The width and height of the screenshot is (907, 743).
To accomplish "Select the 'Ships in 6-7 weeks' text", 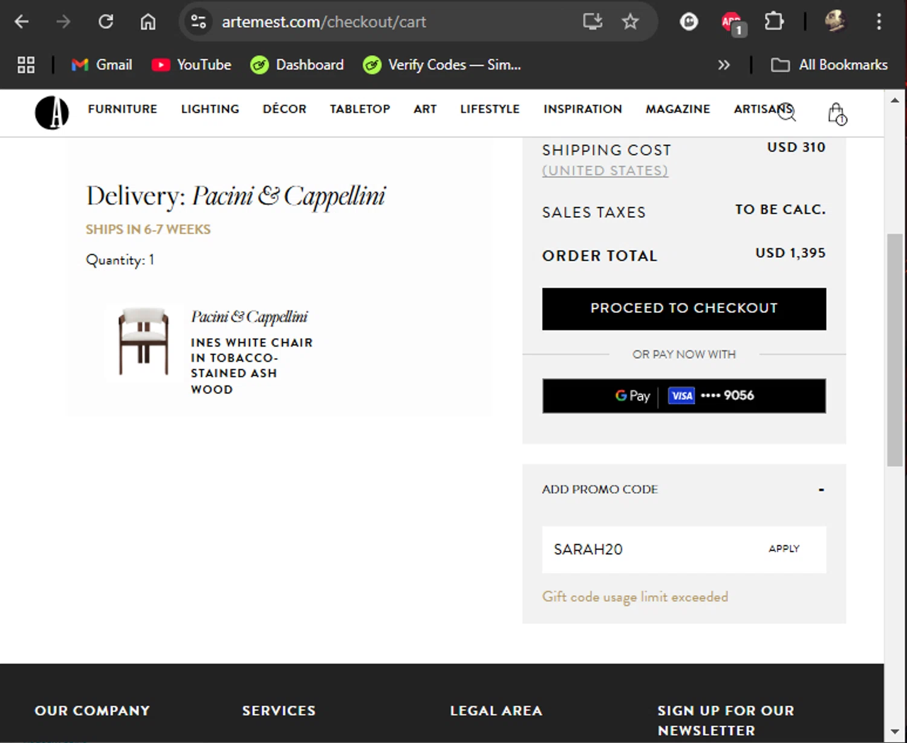I will pyautogui.click(x=148, y=229).
